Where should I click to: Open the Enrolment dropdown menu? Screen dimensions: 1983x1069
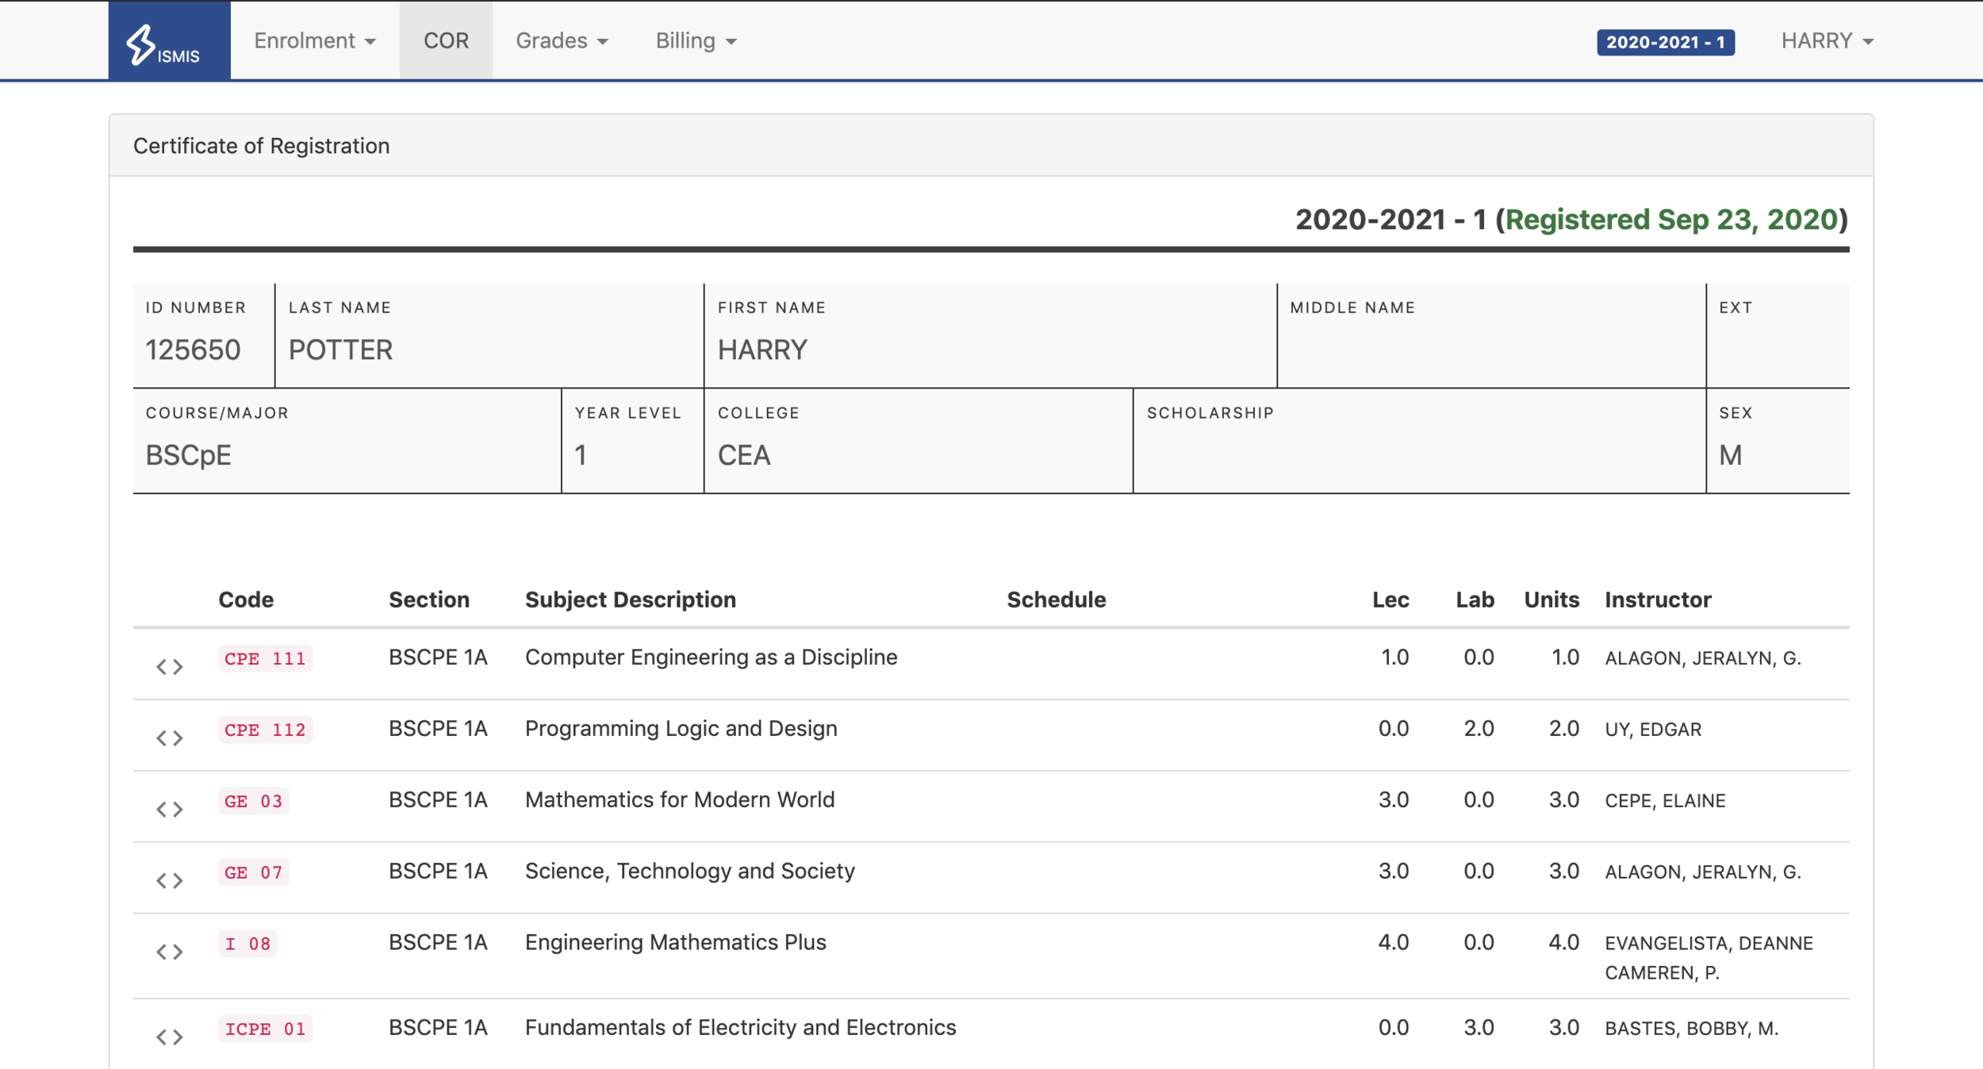pos(314,41)
